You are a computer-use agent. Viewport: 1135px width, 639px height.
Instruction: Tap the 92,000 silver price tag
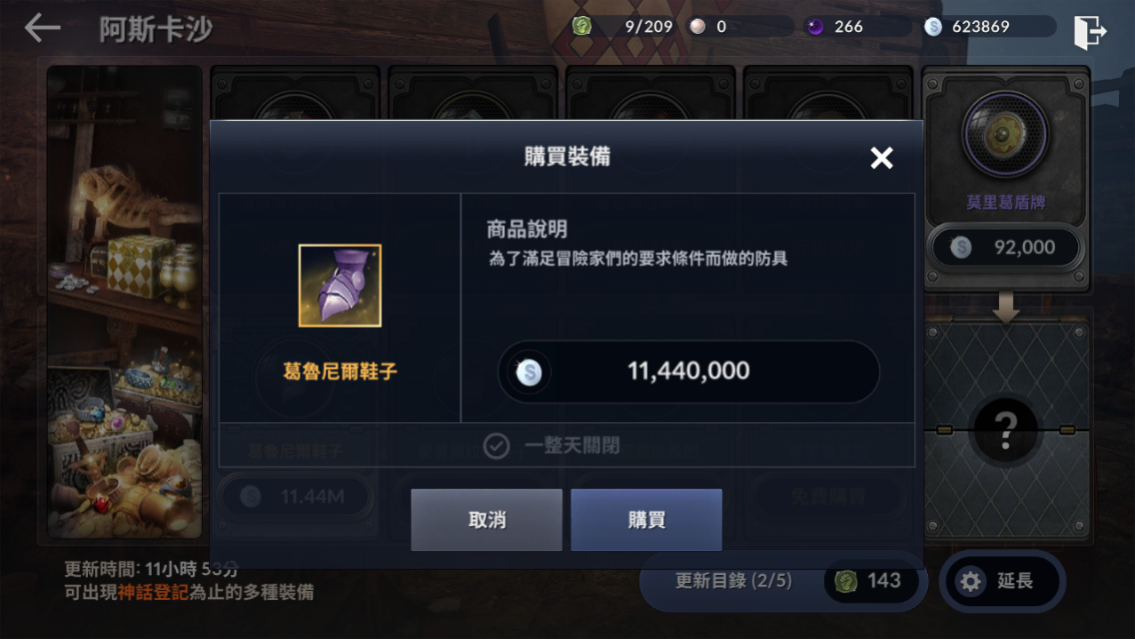(1005, 248)
